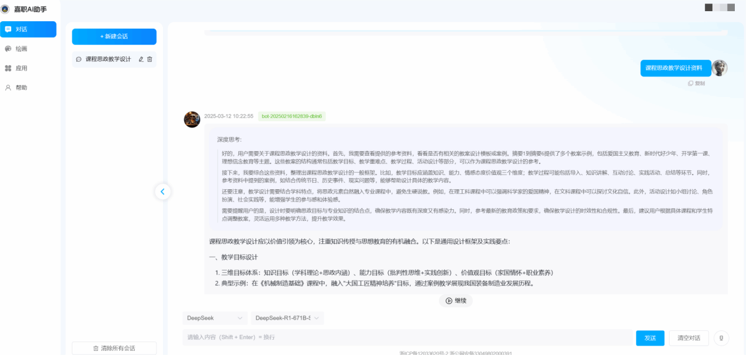Open the 应用 menu item
Image resolution: width=746 pixels, height=355 pixels.
point(21,68)
